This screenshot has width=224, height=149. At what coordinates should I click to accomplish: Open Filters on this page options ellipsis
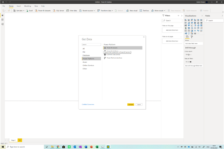(181, 26)
